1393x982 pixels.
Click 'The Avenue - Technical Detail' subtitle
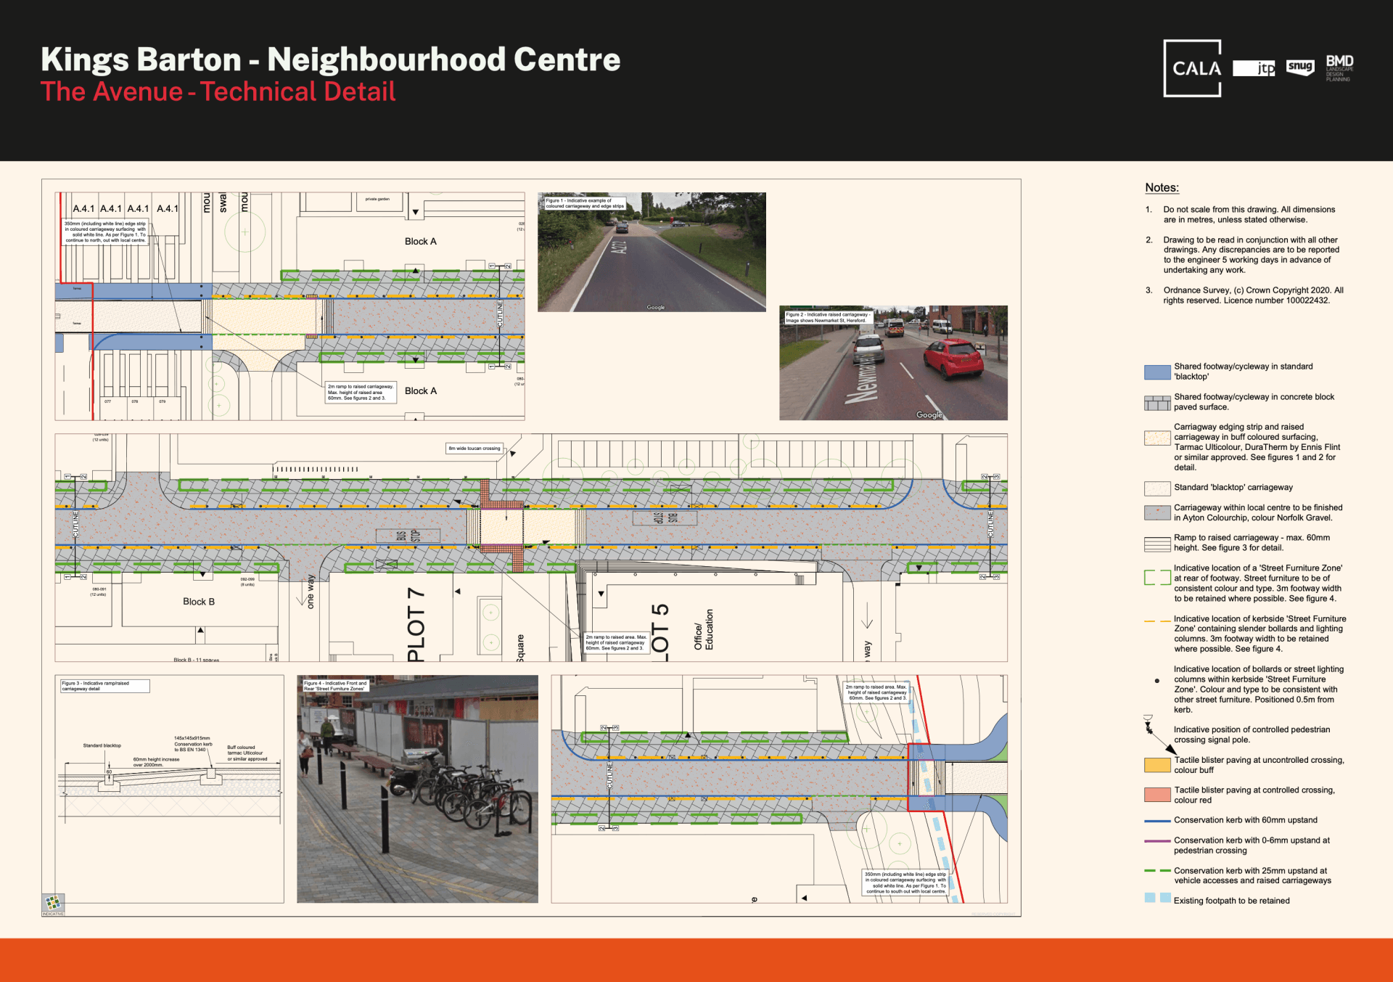point(218,92)
